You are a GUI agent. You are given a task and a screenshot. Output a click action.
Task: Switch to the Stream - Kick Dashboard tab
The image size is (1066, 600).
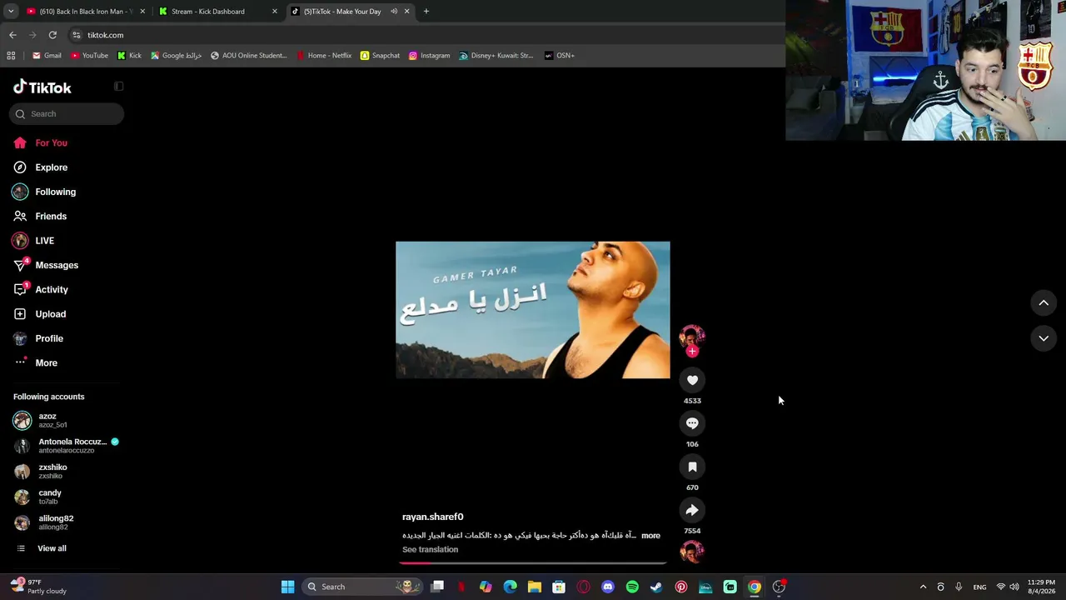(x=217, y=12)
